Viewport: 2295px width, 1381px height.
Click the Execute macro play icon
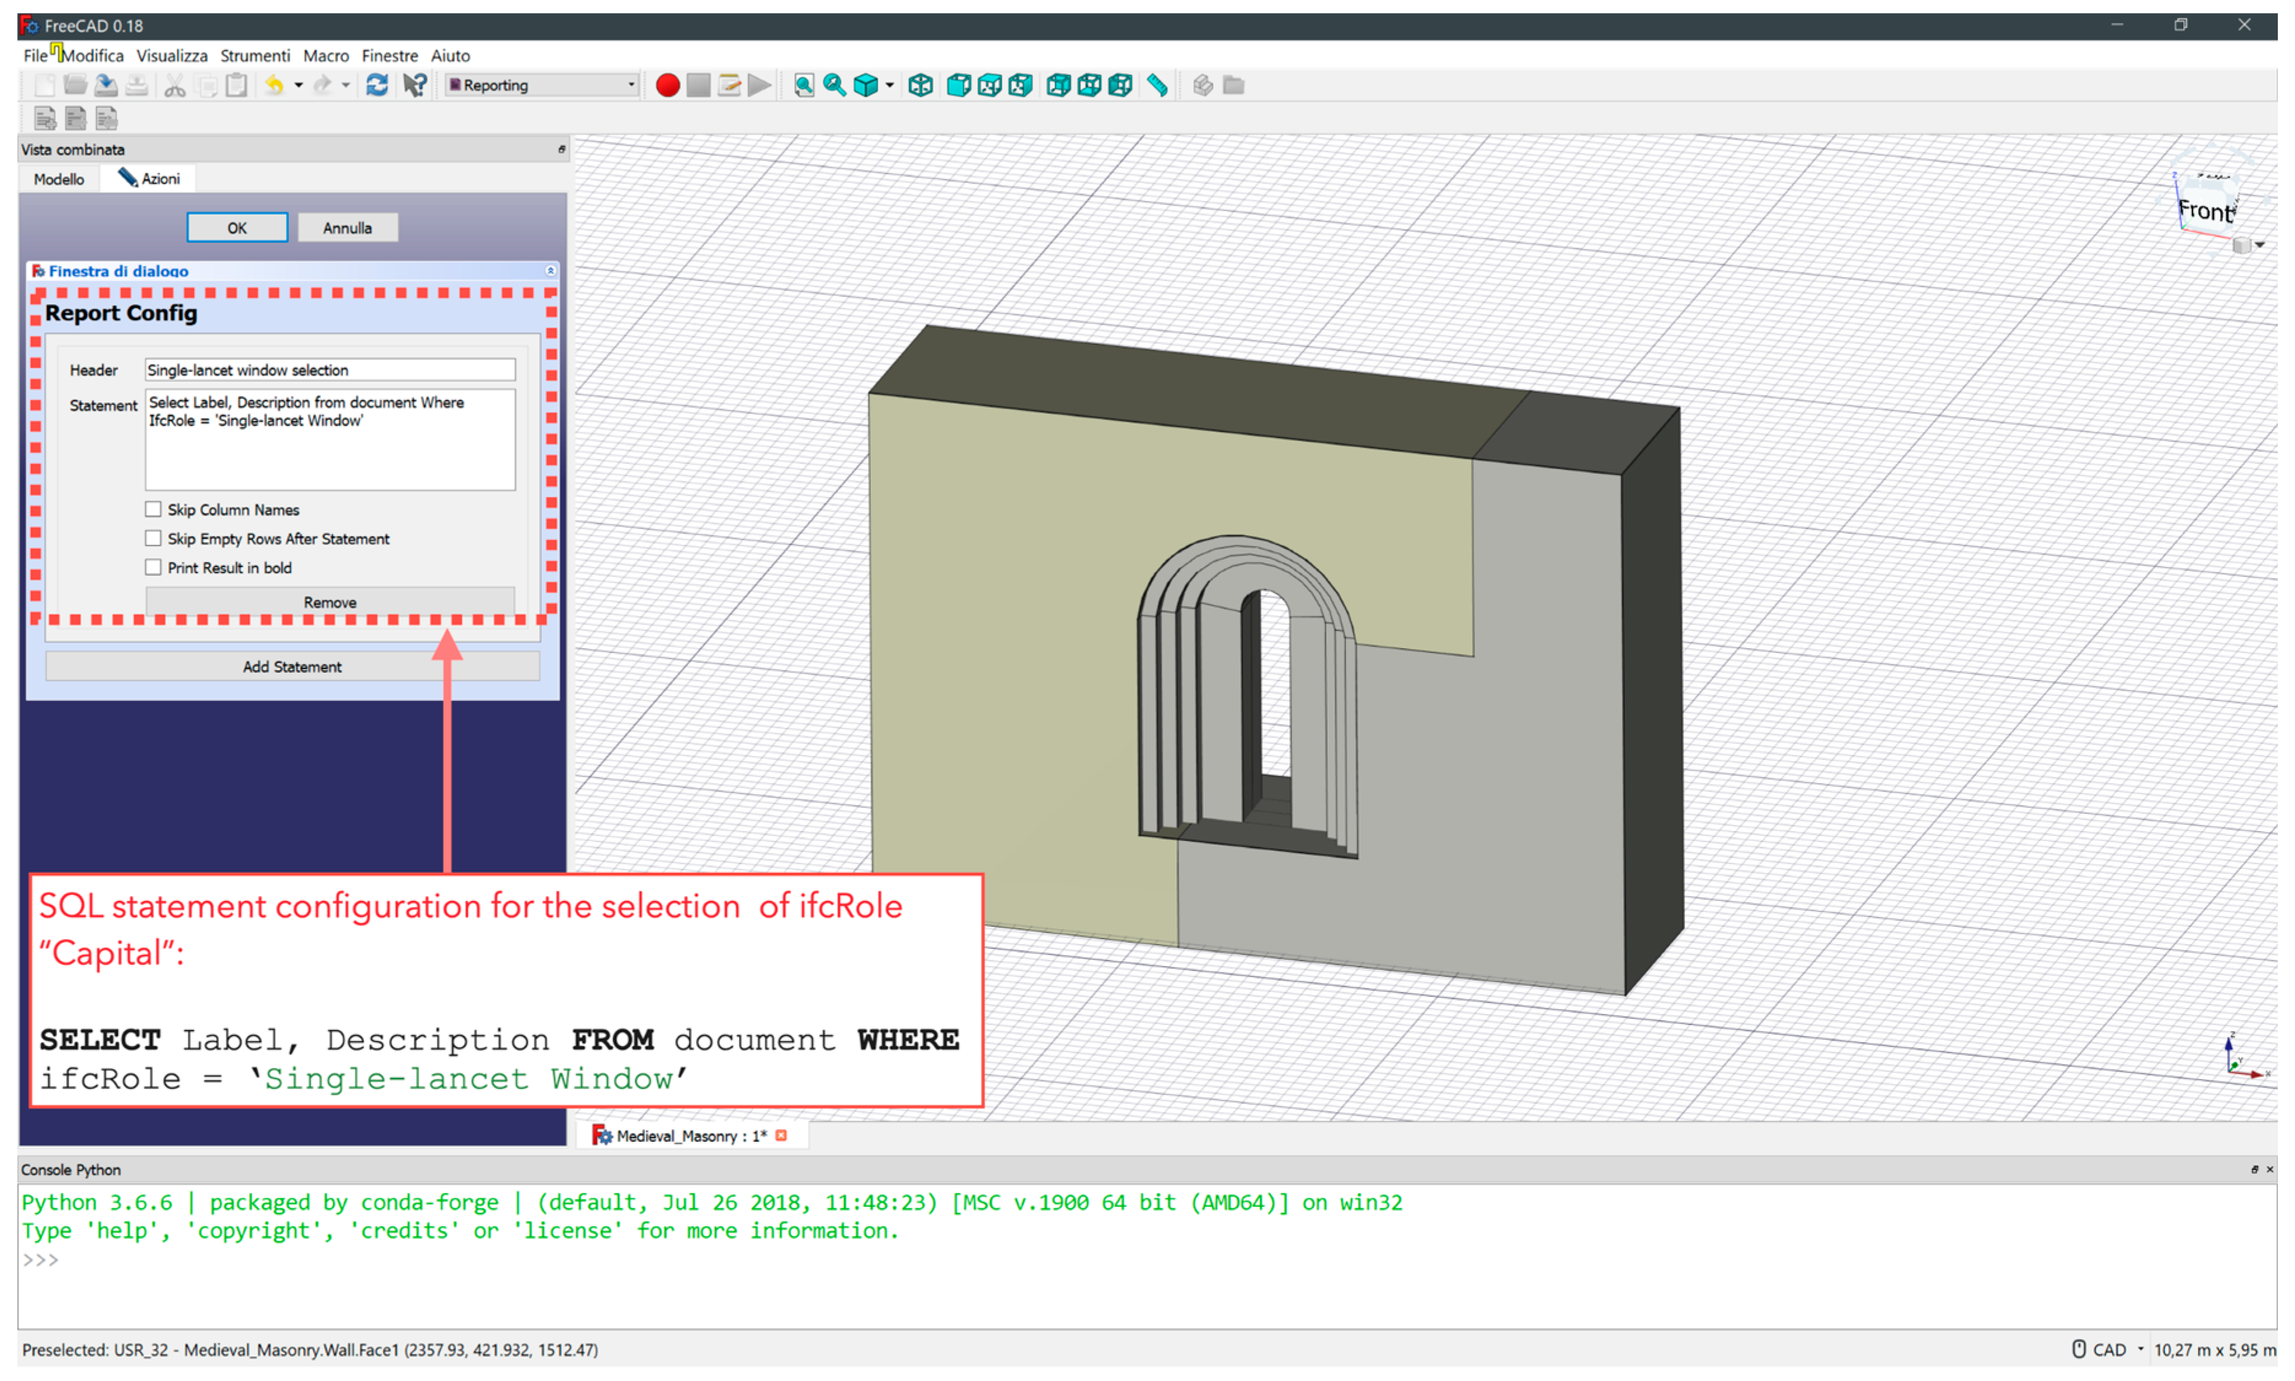(759, 85)
